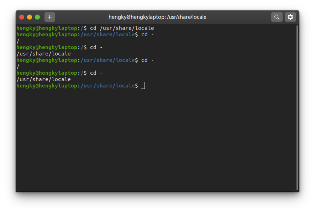Click the red close window circle
This screenshot has height=213, width=315.
(x=21, y=16)
